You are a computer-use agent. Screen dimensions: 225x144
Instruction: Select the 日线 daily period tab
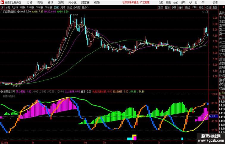click(56, 7)
